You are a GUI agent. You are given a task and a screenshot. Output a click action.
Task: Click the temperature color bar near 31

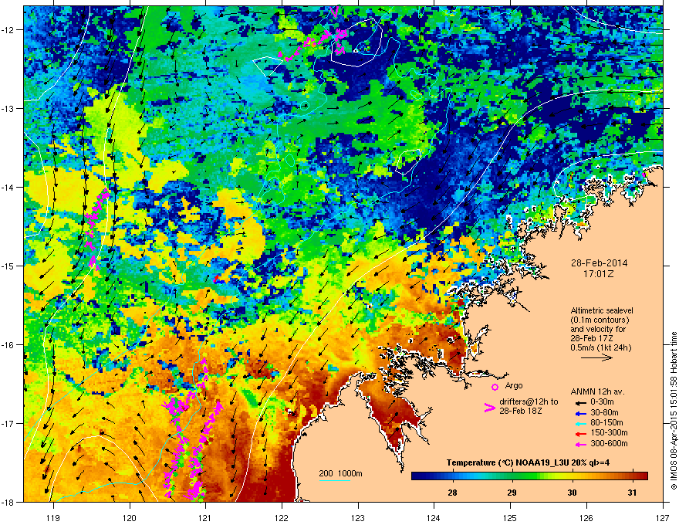[x=632, y=476]
